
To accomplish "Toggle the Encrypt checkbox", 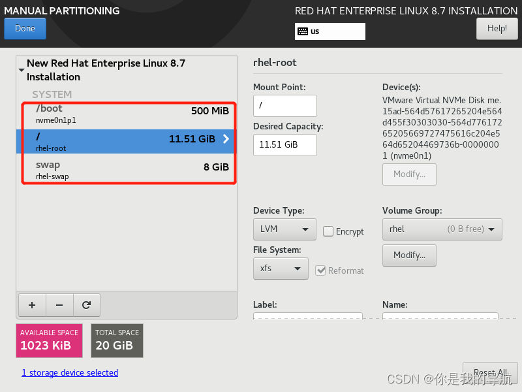I will coord(328,231).
